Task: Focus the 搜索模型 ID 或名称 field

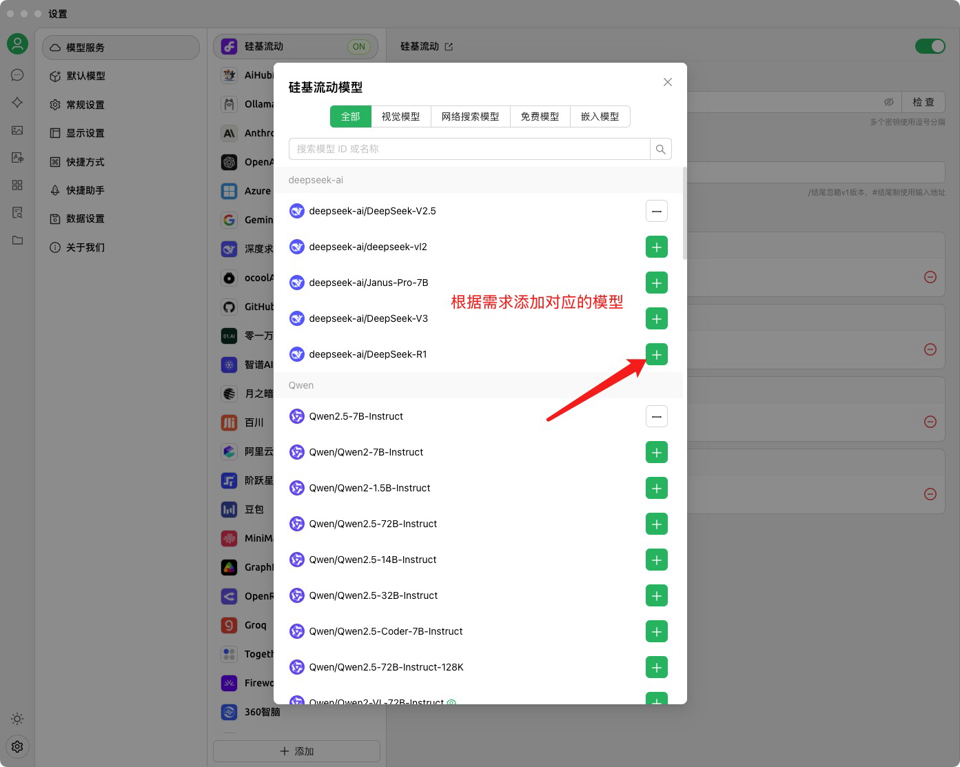Action: point(469,149)
